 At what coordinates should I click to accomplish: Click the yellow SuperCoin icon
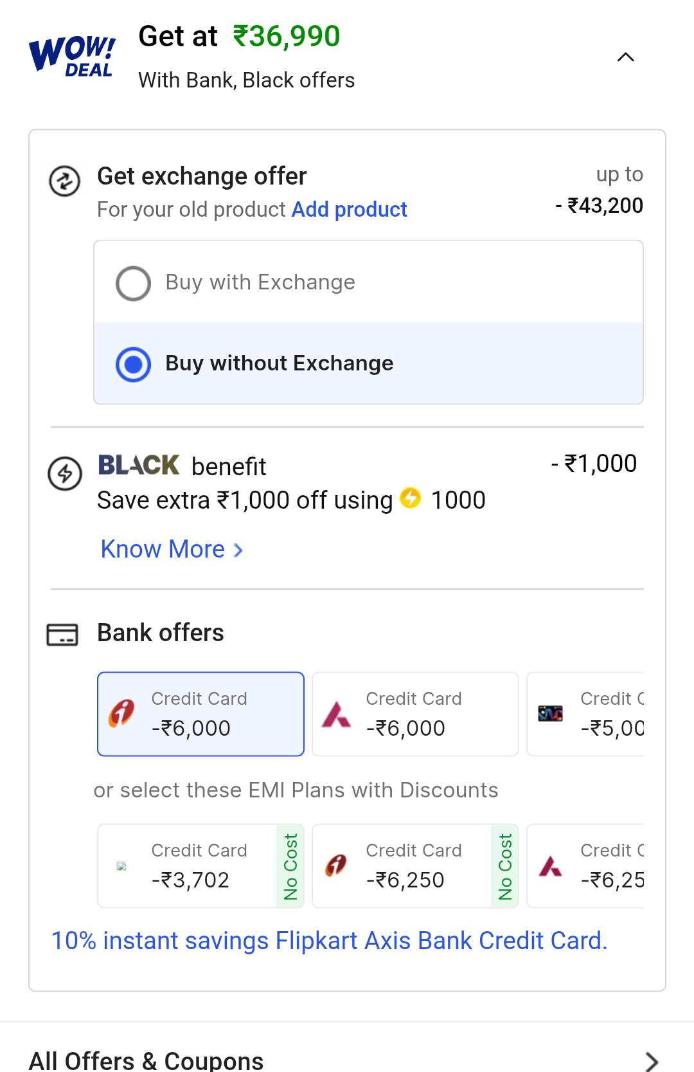coord(410,498)
